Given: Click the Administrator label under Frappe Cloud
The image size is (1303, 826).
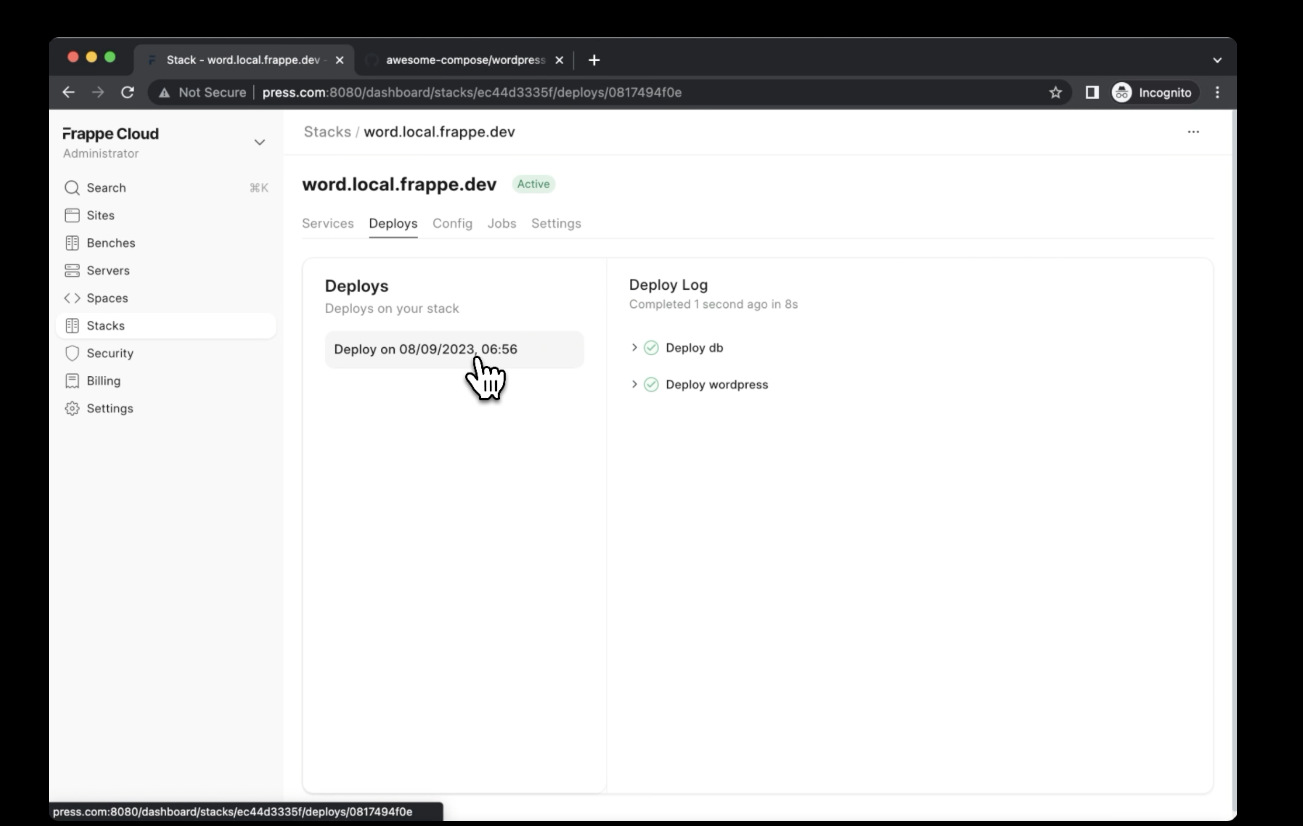Looking at the screenshot, I should coord(100,154).
